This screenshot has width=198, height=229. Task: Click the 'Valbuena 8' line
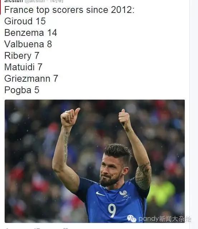(x=28, y=44)
